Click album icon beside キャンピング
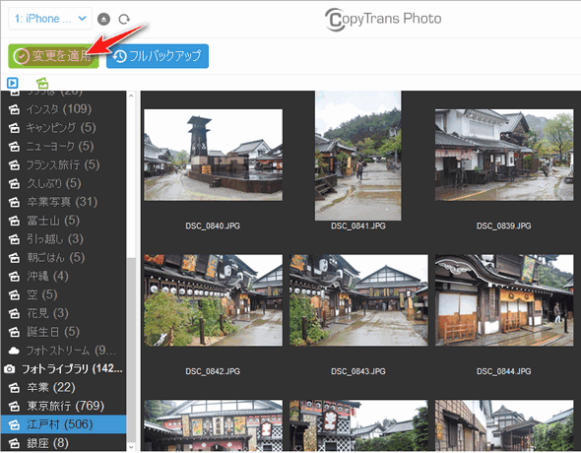Image resolution: width=581 pixels, height=453 pixels. click(14, 128)
